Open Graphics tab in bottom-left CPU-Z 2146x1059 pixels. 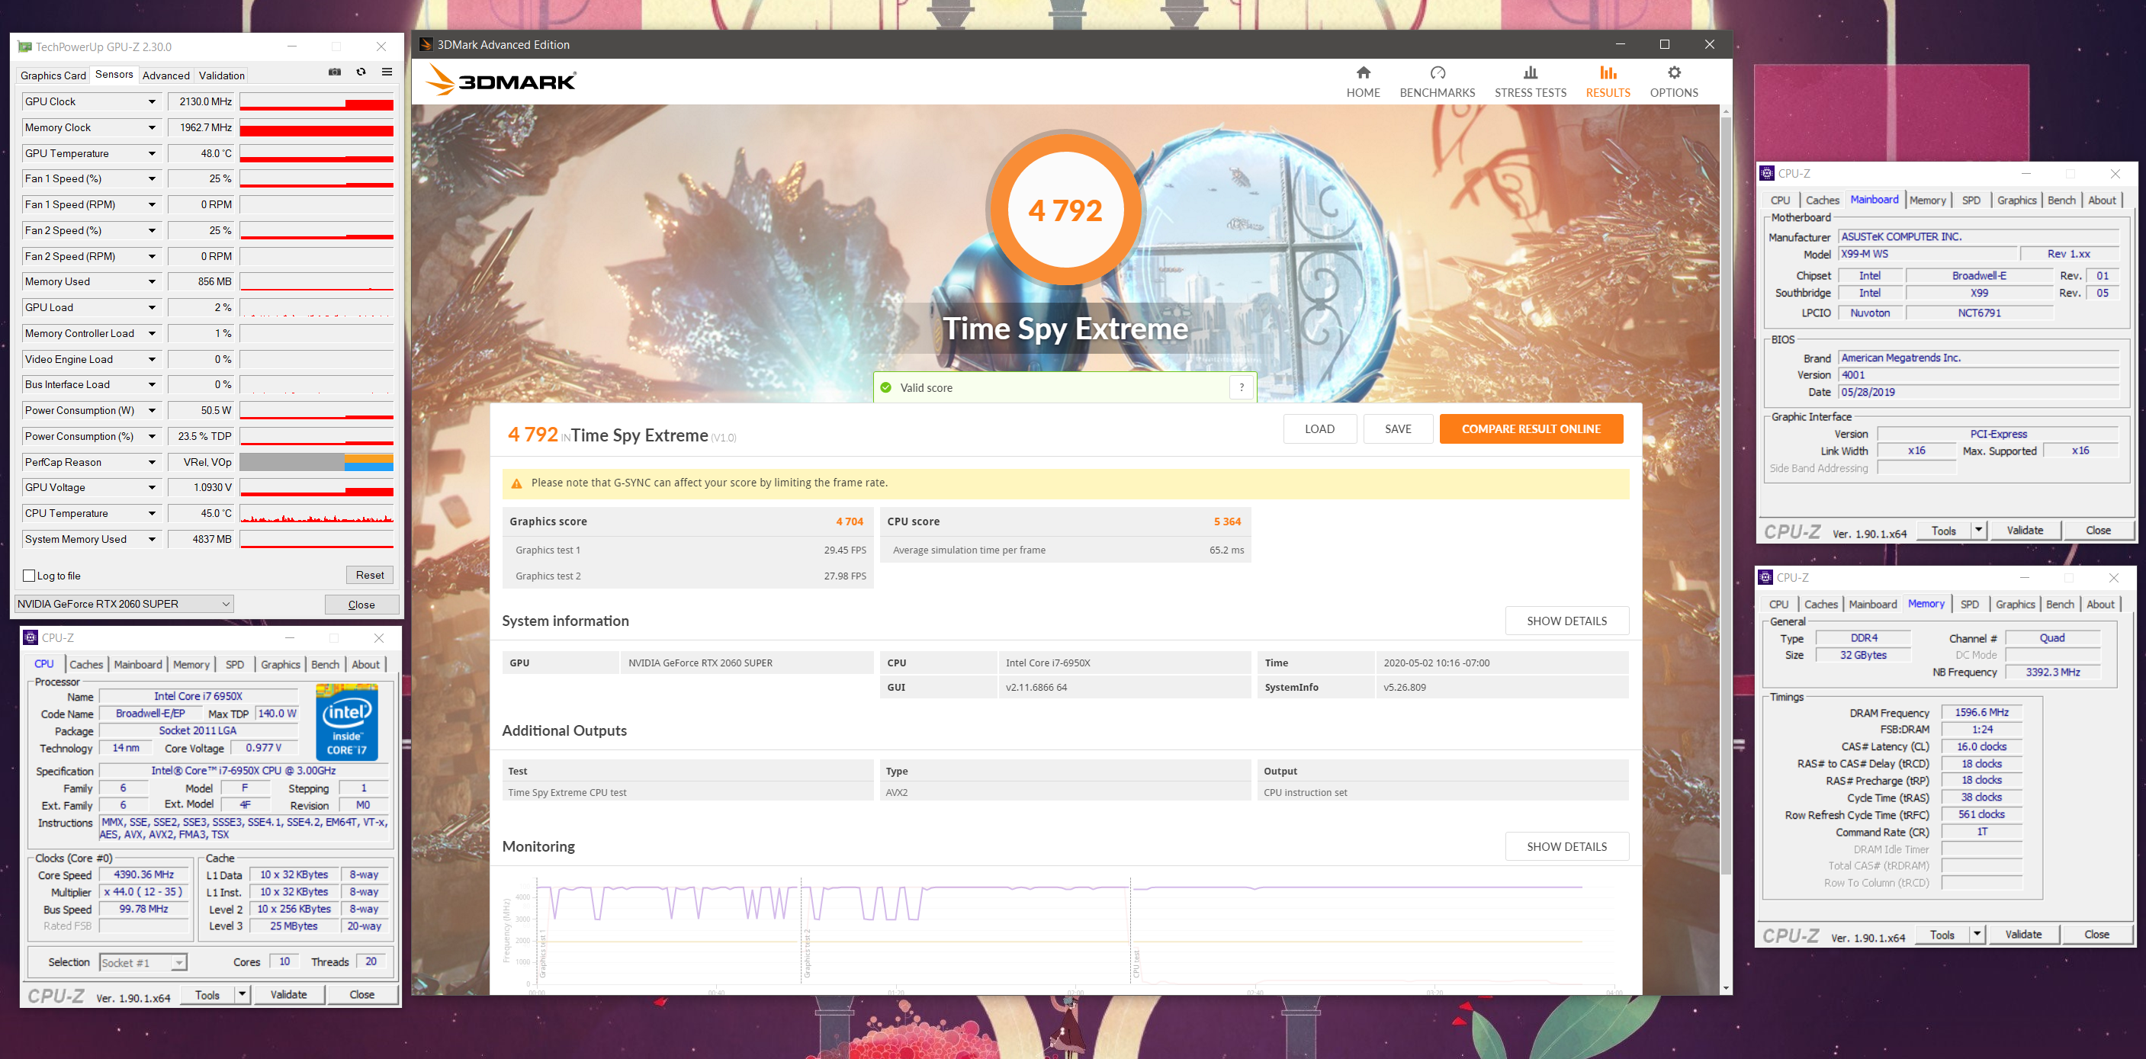click(x=280, y=664)
